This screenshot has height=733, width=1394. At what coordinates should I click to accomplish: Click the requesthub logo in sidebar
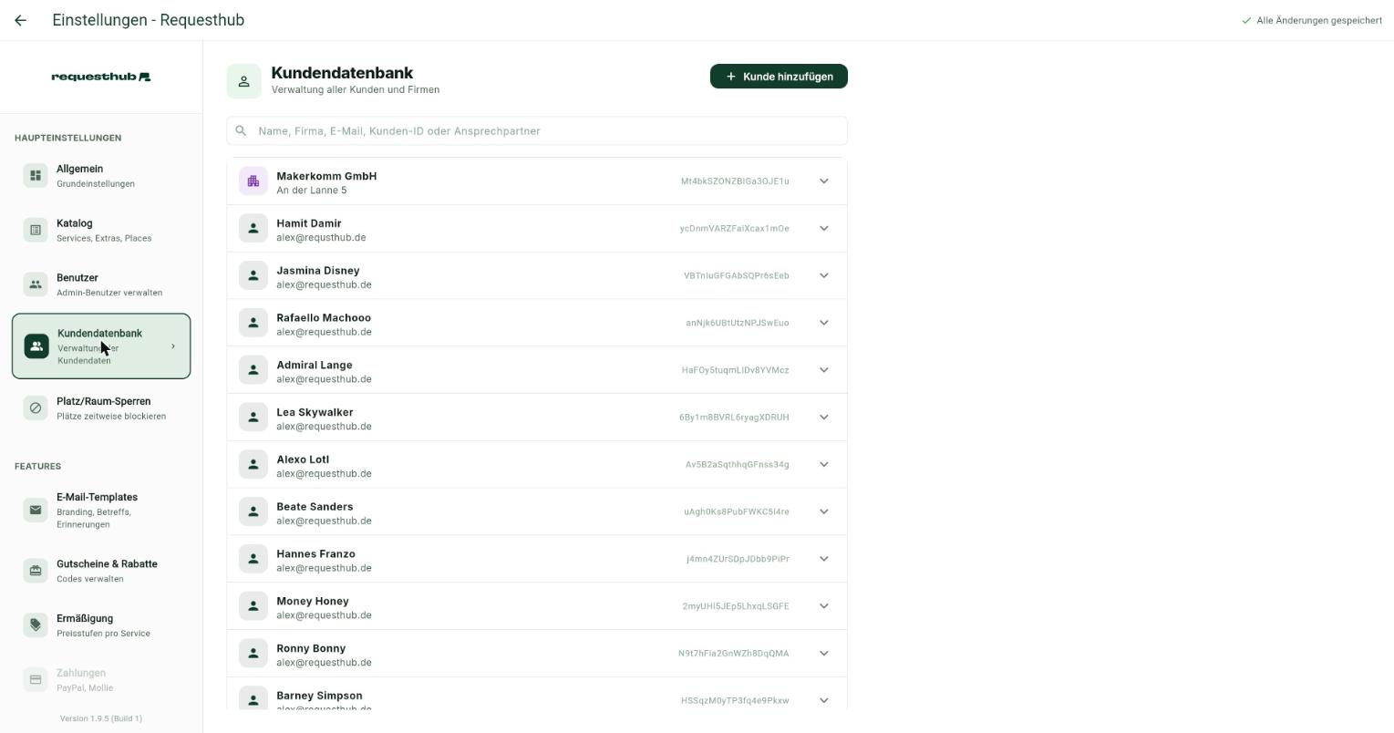[101, 77]
